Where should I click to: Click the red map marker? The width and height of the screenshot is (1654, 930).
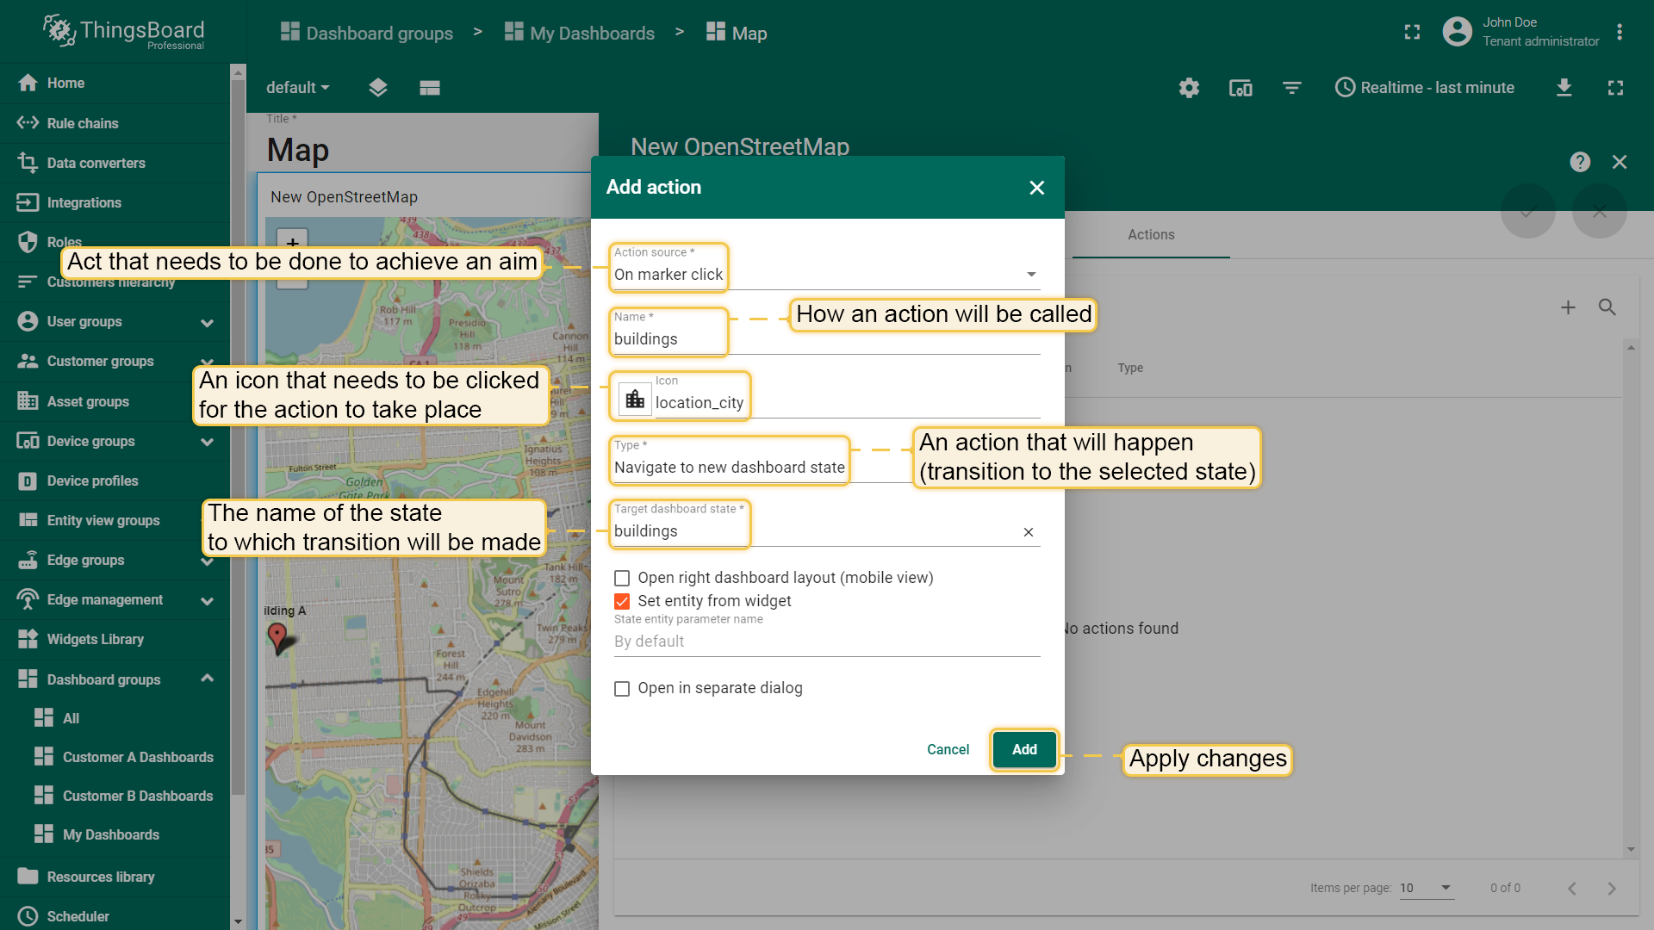coord(277,637)
